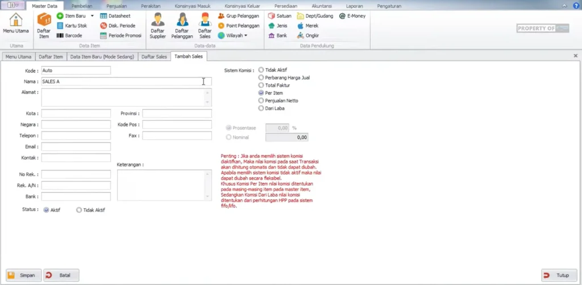Set status to Tidak Aktif
This screenshot has width=582, height=285.
pyautogui.click(x=79, y=210)
